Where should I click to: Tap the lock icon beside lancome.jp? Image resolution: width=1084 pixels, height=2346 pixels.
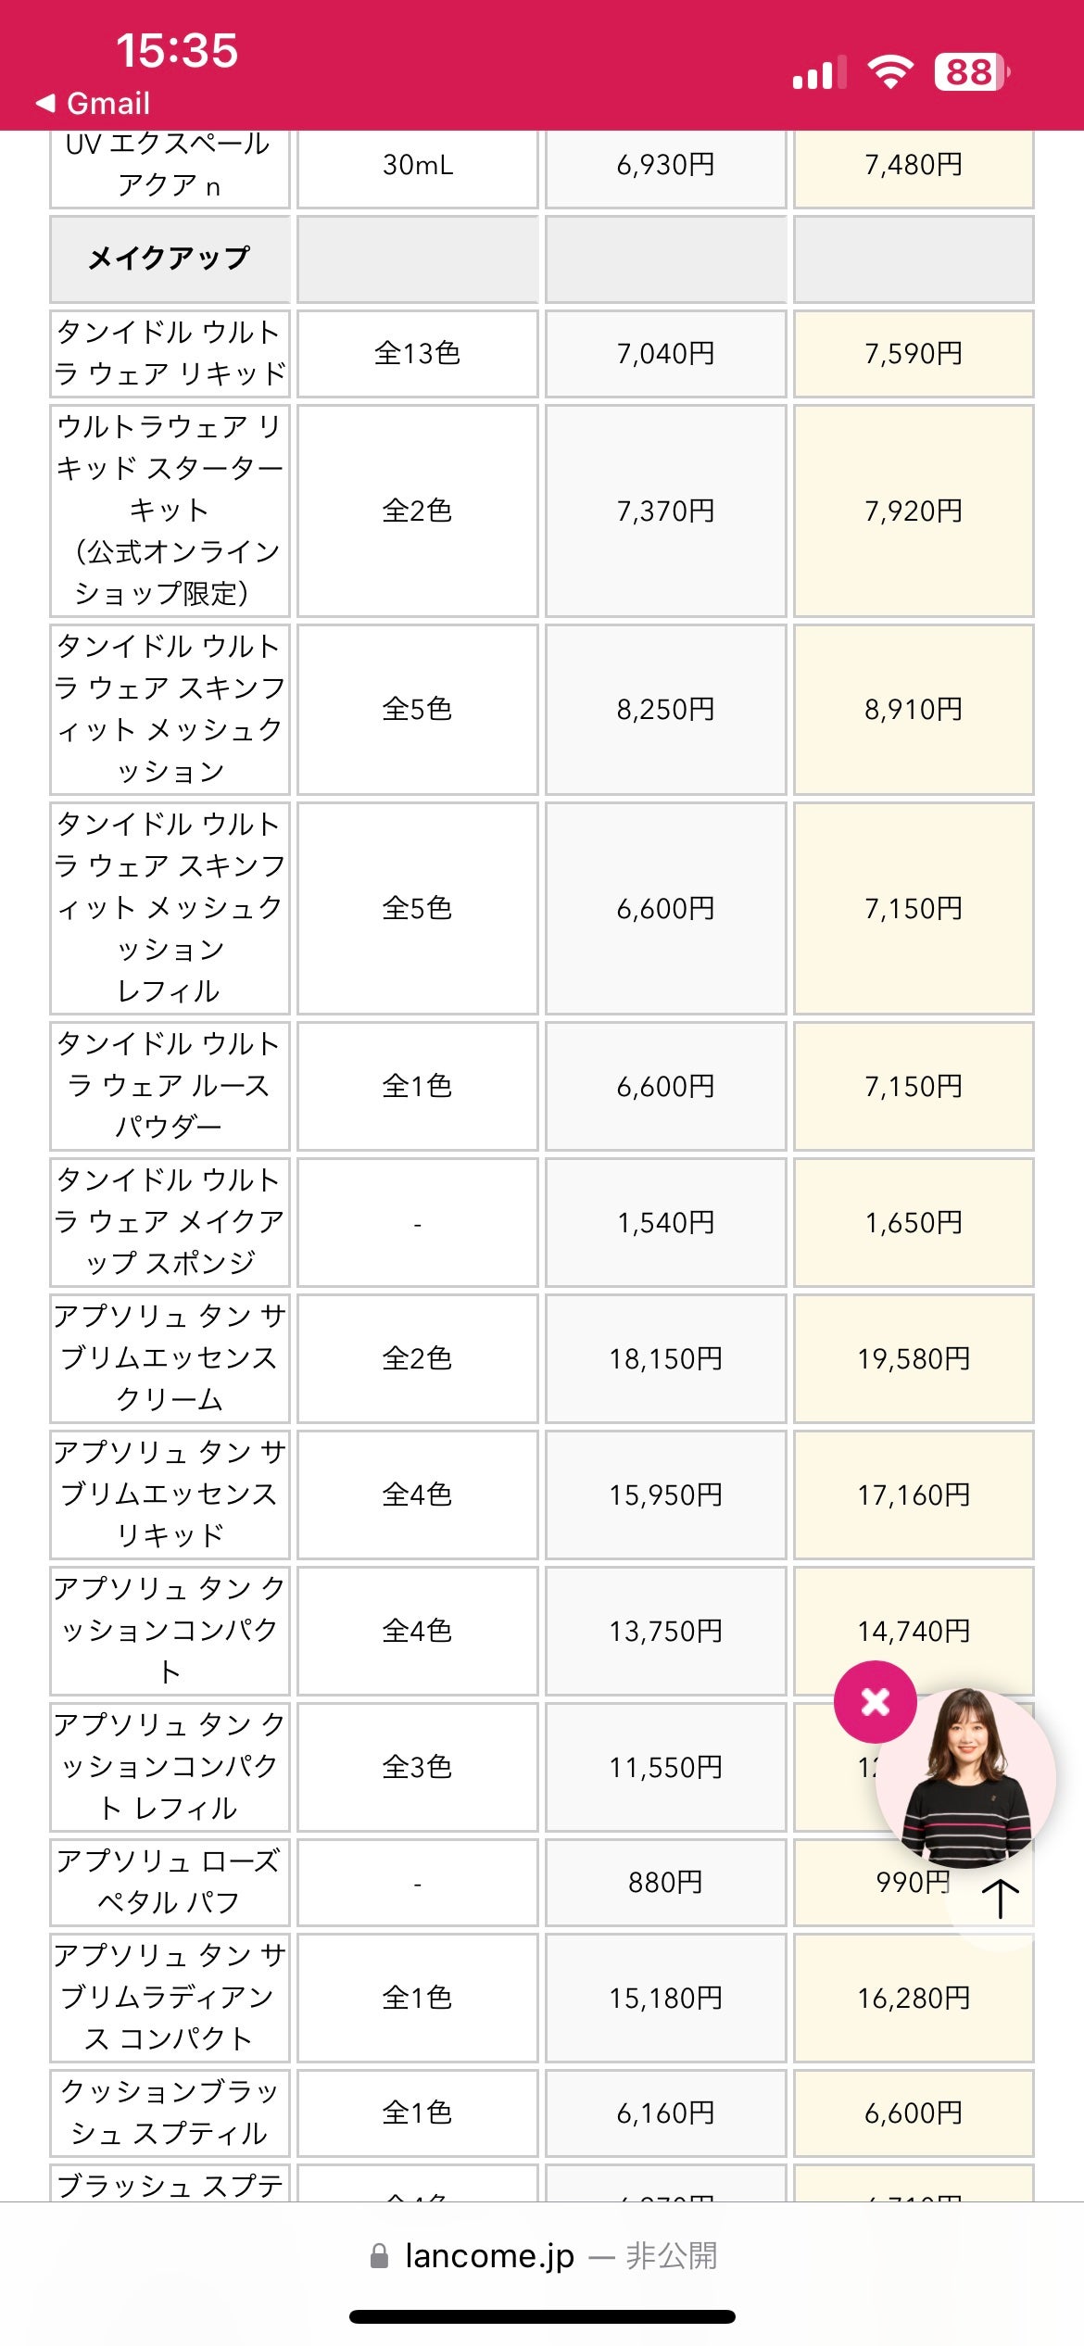[379, 2256]
